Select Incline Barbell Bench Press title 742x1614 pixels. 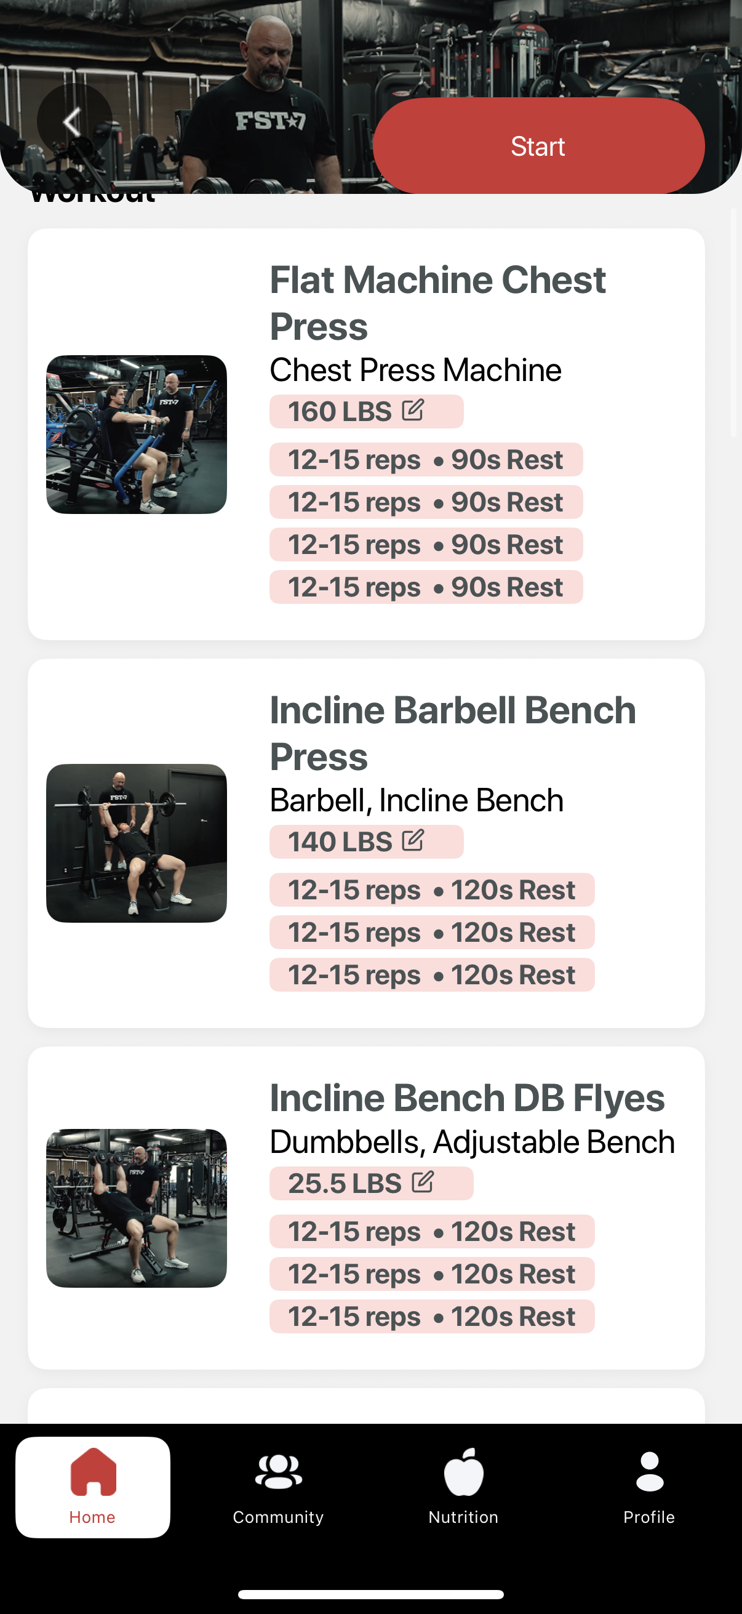point(453,733)
